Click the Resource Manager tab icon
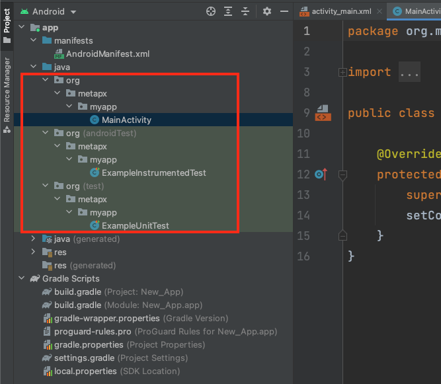This screenshot has width=441, height=384. tap(7, 130)
